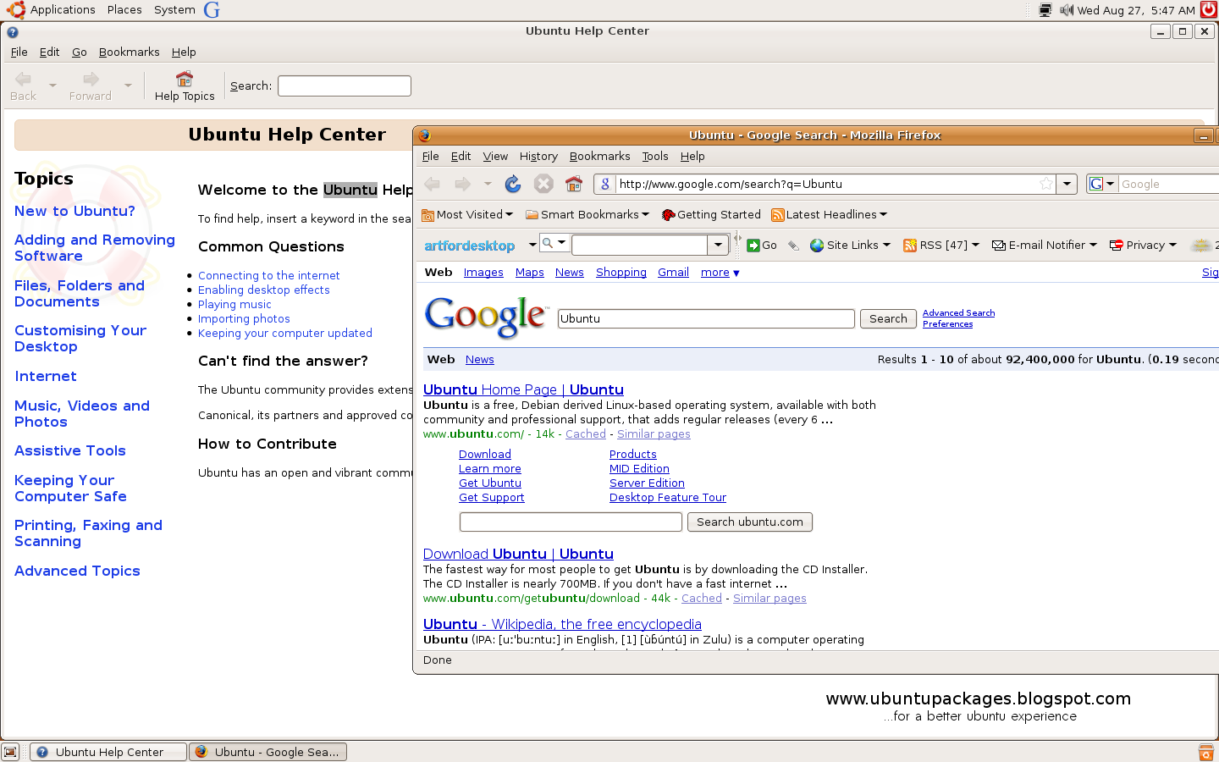Click the Google Search button

888,318
